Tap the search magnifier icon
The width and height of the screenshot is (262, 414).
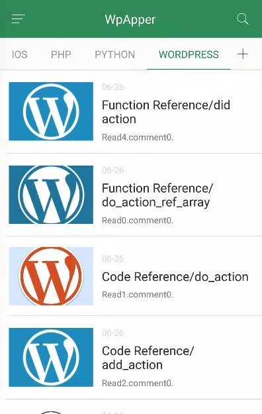[x=242, y=19]
